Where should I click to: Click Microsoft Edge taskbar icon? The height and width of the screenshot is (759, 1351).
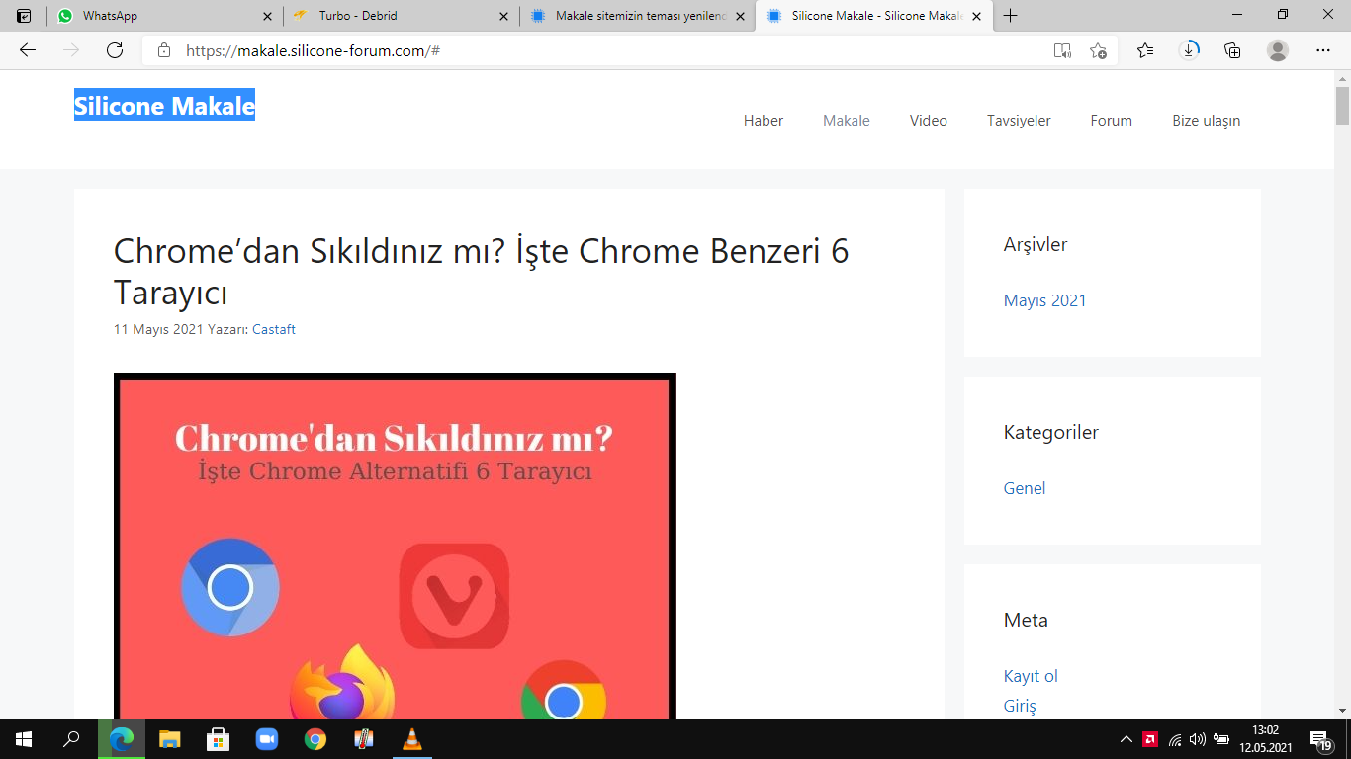click(122, 739)
